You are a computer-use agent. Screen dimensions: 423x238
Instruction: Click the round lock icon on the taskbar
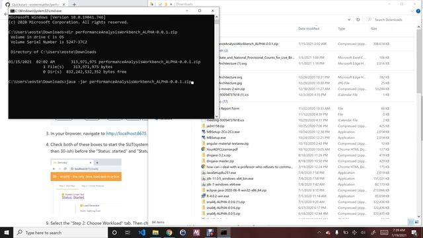[x=182, y=232]
